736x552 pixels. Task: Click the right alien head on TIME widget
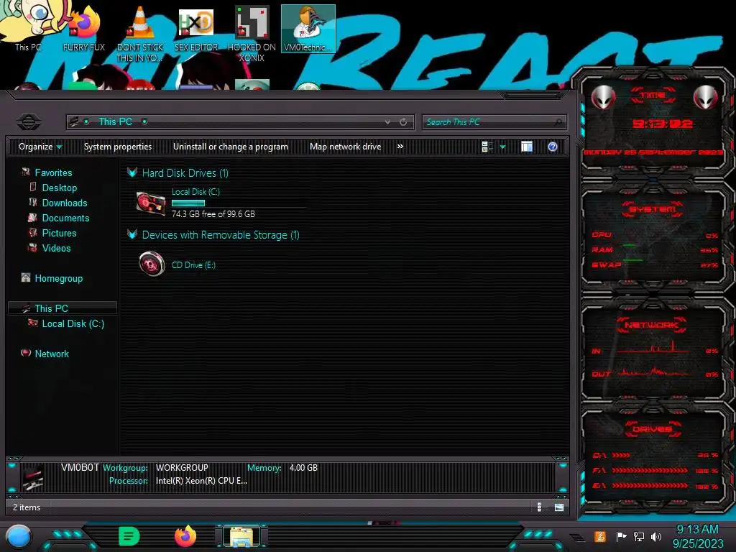[706, 97]
